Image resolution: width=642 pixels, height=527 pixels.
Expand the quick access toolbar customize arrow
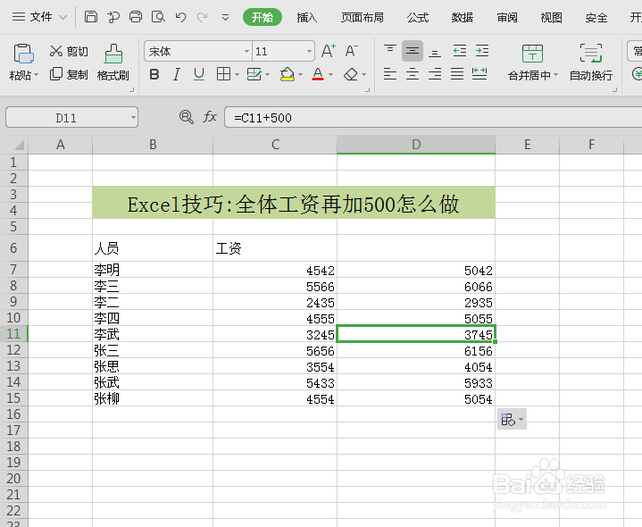225,17
